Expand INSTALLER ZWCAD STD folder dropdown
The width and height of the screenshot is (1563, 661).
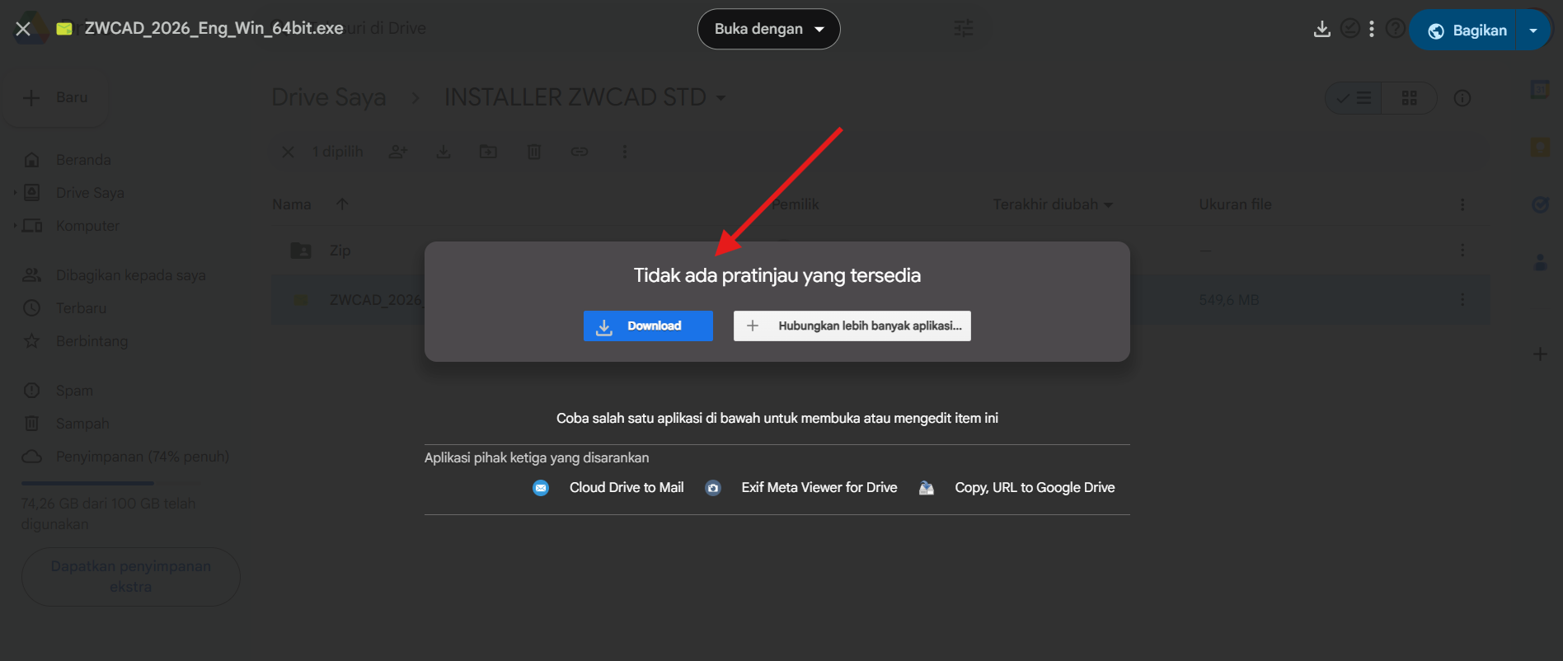tap(720, 98)
